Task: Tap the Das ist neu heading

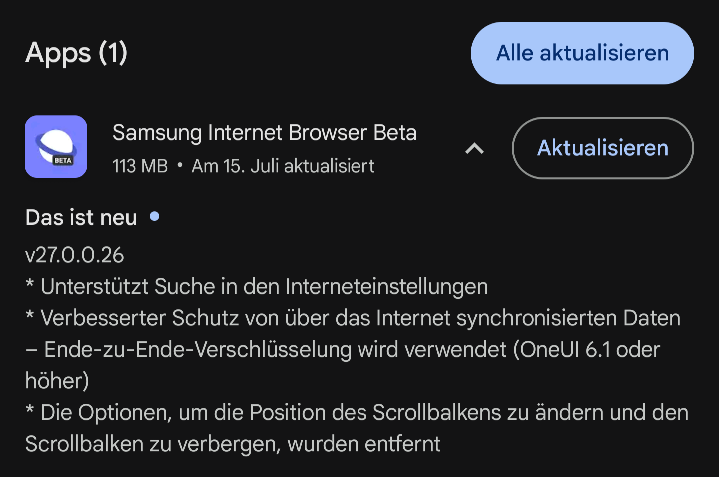Action: tap(81, 218)
